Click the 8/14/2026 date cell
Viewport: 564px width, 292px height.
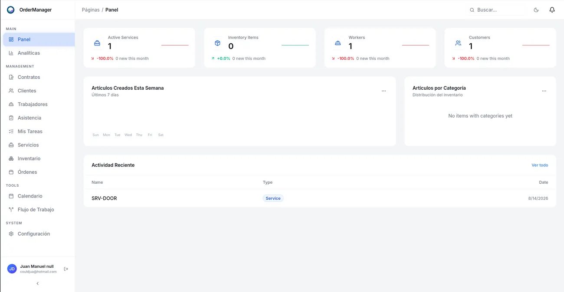538,198
